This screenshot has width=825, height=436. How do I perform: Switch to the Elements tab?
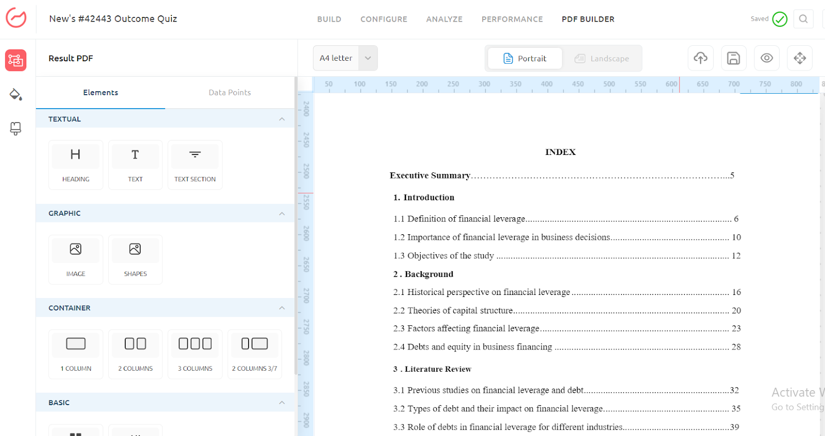tap(101, 93)
